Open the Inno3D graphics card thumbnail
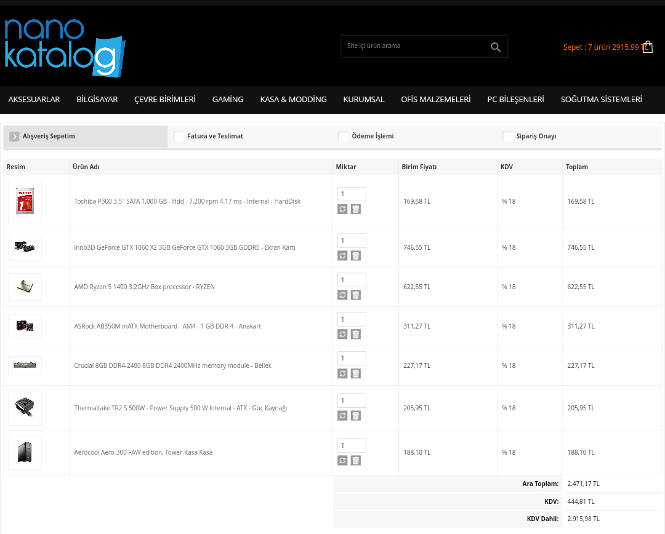This screenshot has width=665, height=534. click(25, 247)
